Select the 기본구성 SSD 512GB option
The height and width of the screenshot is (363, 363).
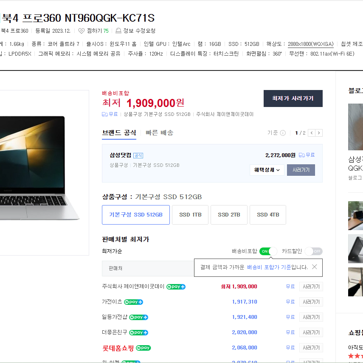coord(136,215)
